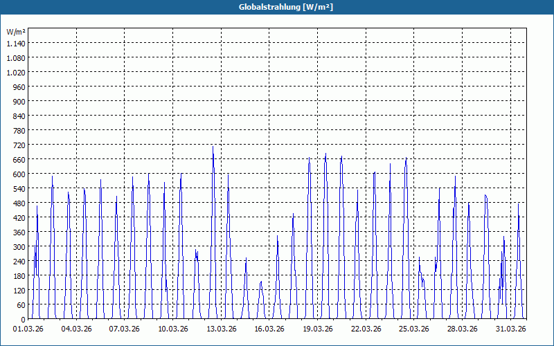Select the 28.03.26 date label

click(x=462, y=329)
